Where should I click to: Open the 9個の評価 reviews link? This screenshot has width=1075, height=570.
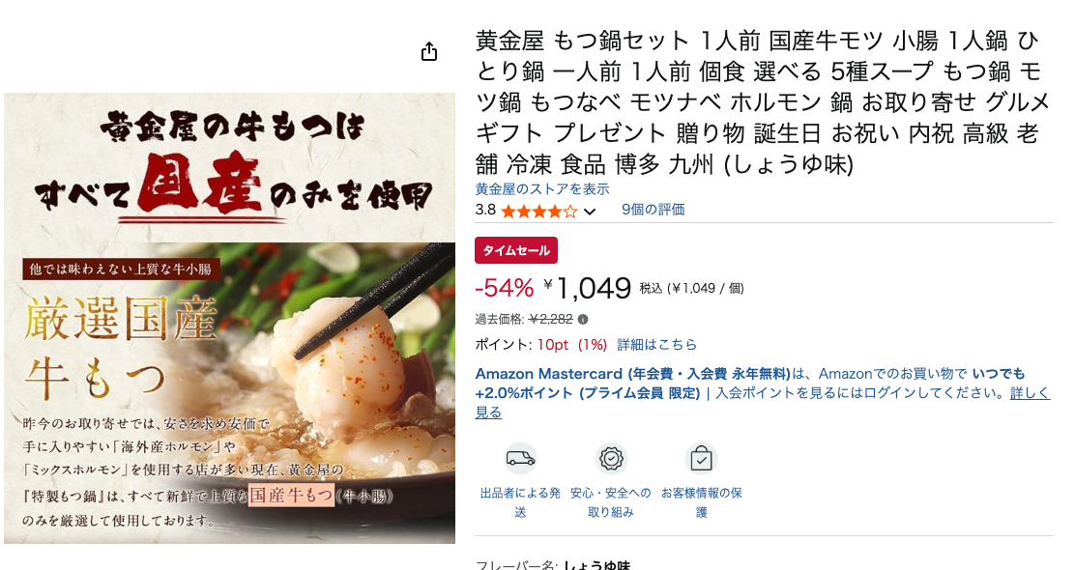[653, 210]
